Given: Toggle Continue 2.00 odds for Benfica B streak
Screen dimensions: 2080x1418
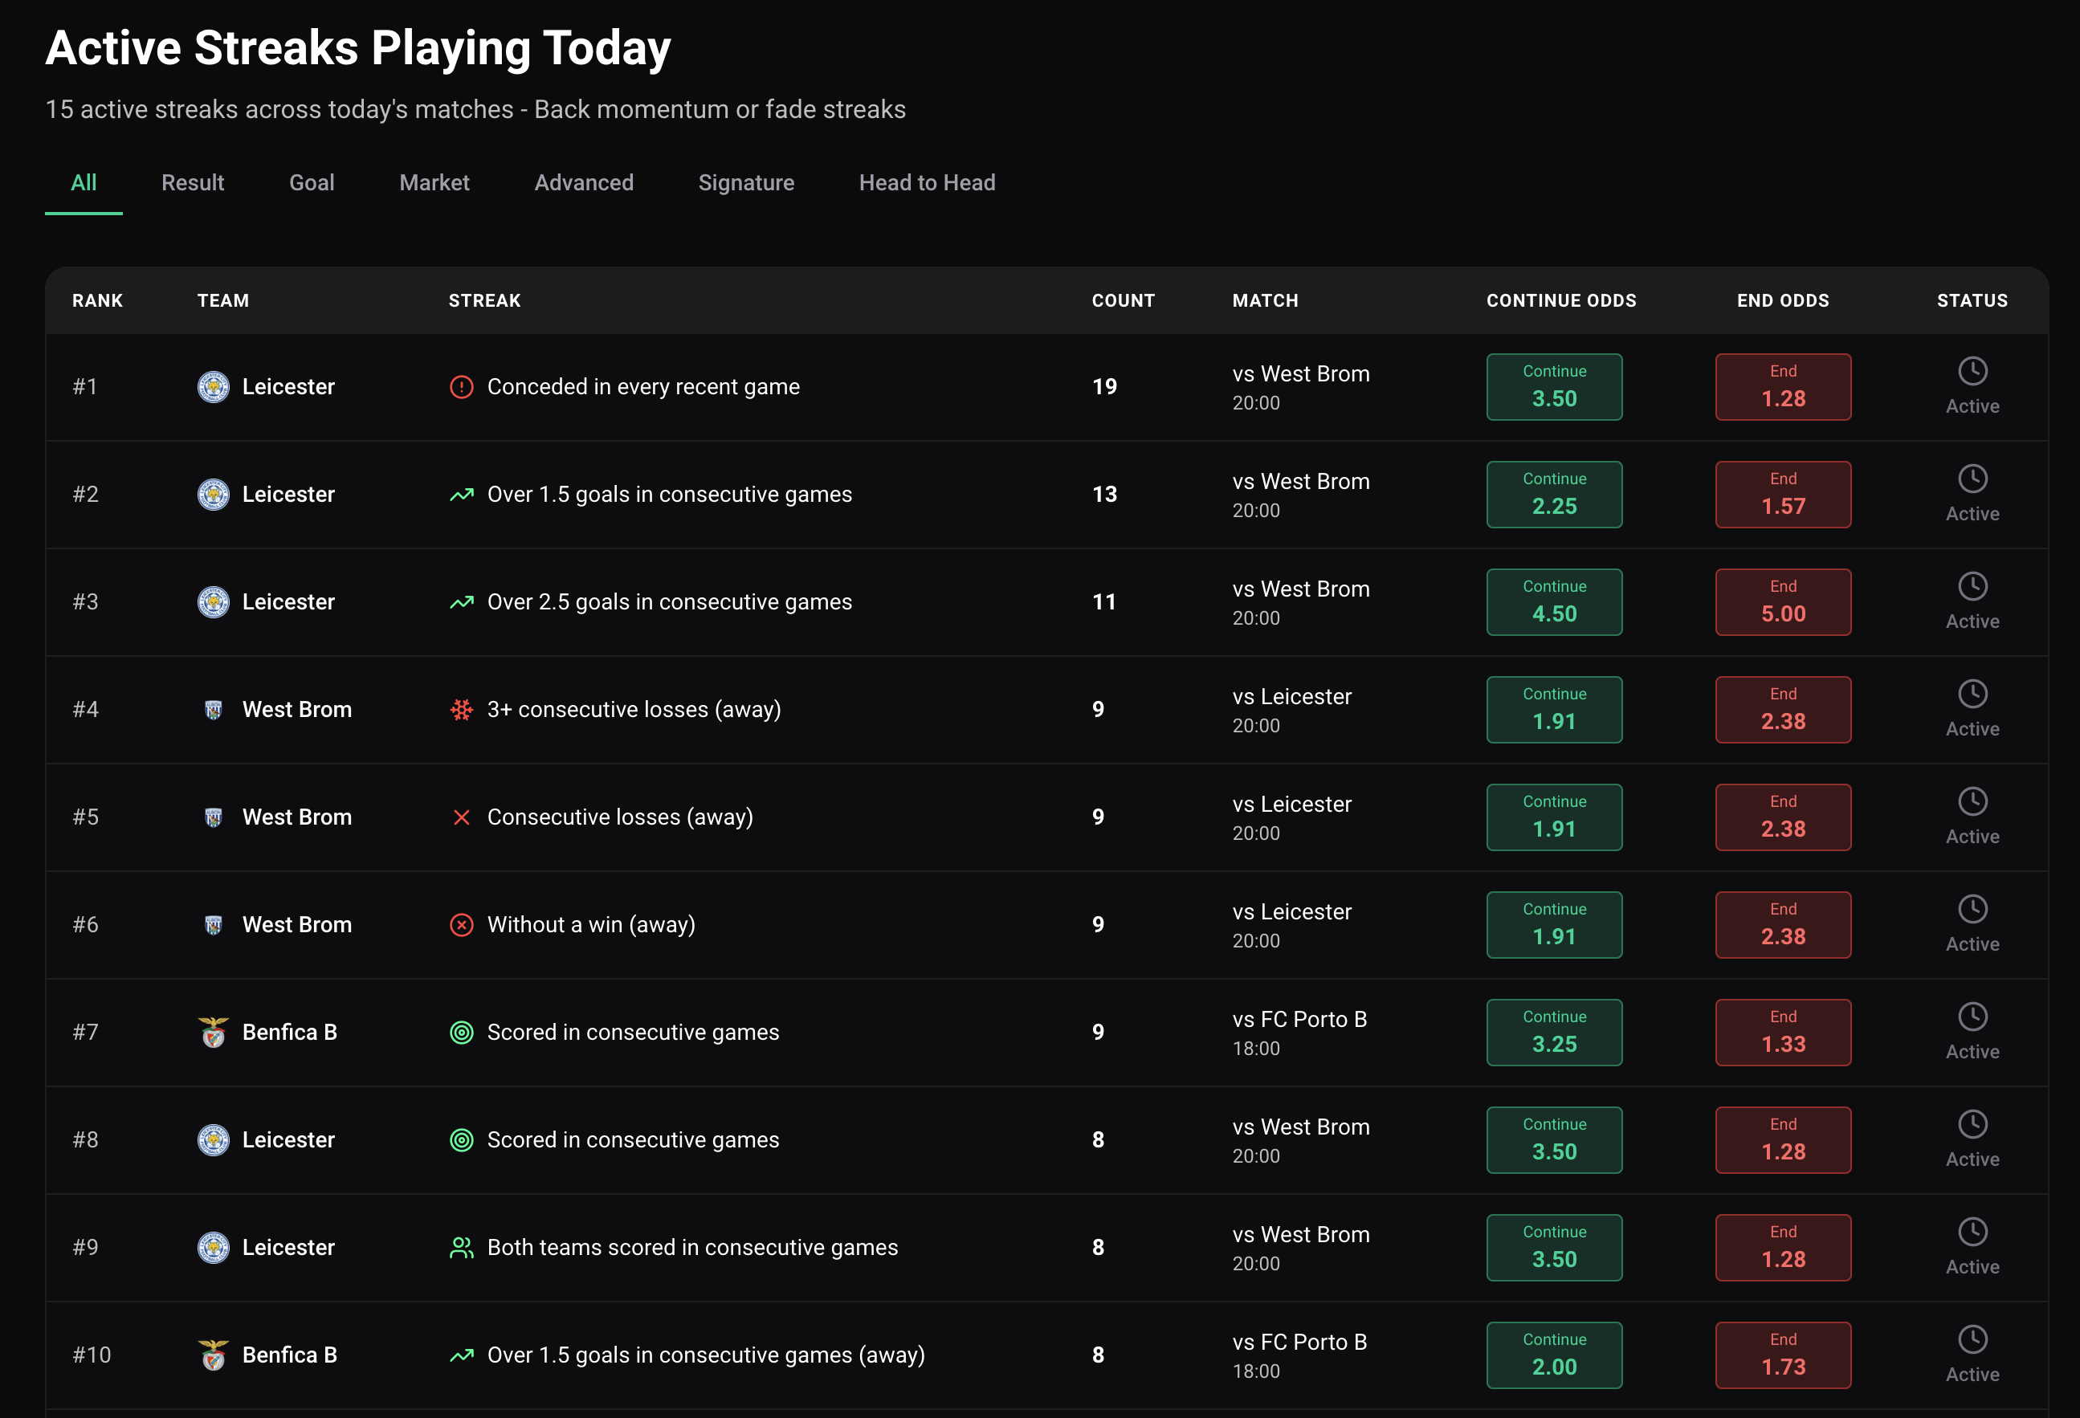Looking at the screenshot, I should pos(1555,1355).
